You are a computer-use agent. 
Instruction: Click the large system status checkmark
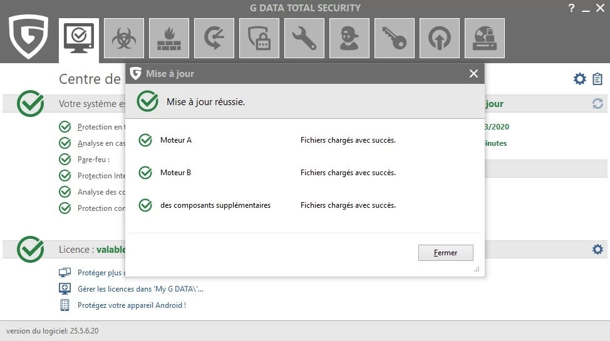[30, 103]
